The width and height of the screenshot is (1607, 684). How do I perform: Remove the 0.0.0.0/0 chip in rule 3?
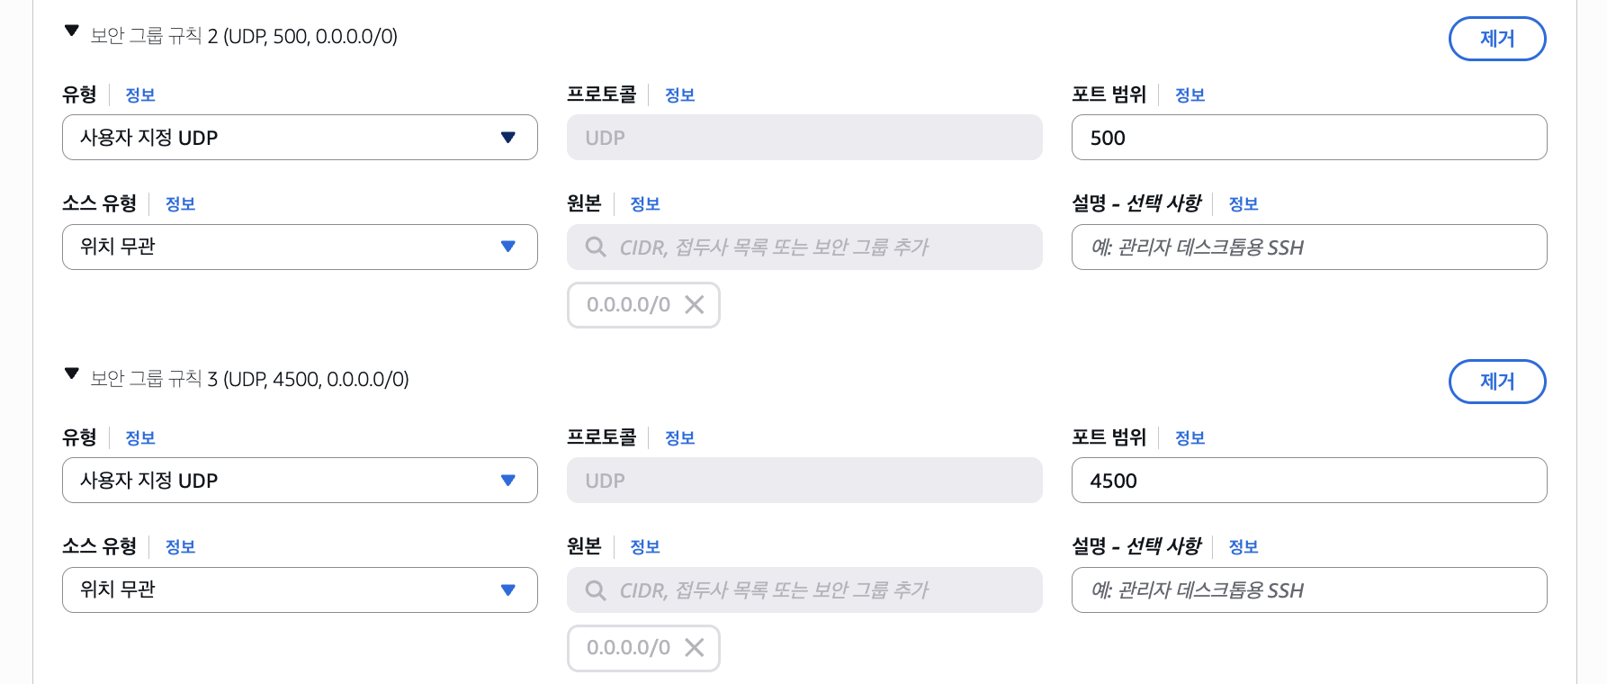click(x=694, y=648)
